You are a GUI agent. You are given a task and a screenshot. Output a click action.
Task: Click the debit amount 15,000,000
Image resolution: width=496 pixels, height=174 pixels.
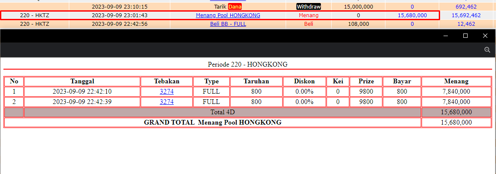tap(358, 6)
